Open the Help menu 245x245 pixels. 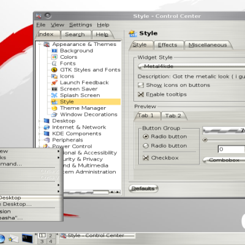pyautogui.click(x=103, y=25)
